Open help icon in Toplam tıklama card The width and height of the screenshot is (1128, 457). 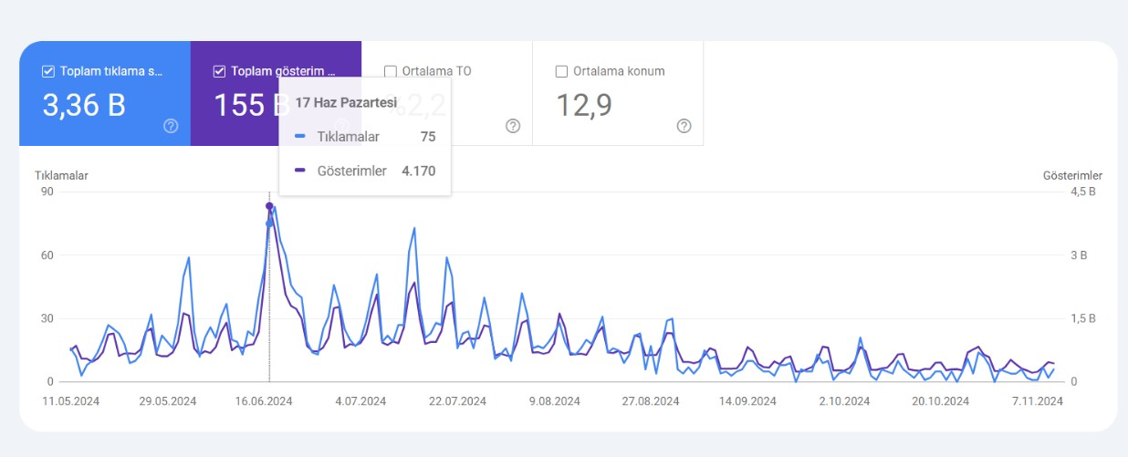coord(171,126)
